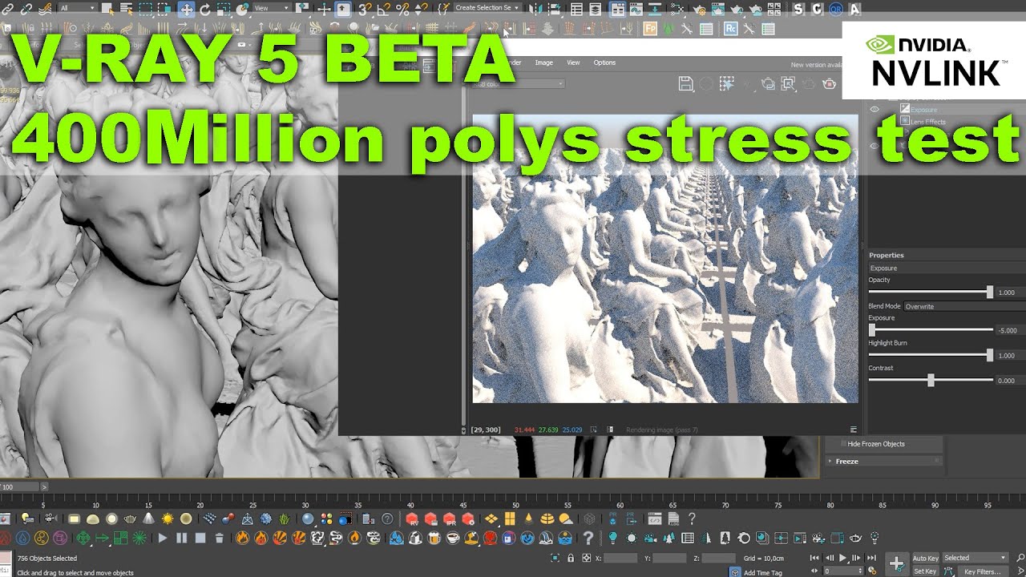1026x577 pixels.
Task: Click the script window icon in toolbar
Action: (654, 518)
